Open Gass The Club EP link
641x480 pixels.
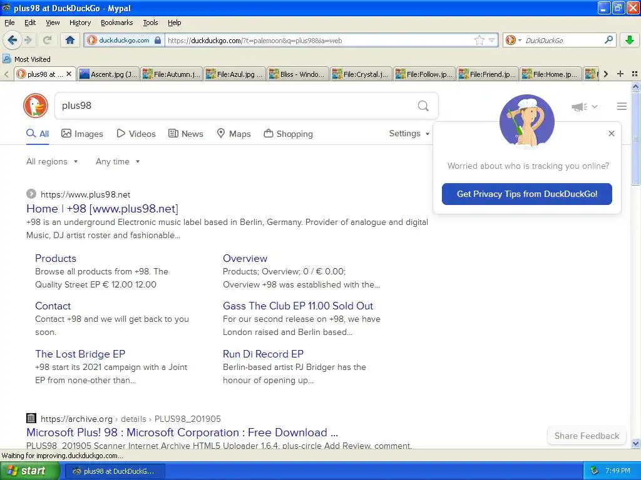[298, 306]
